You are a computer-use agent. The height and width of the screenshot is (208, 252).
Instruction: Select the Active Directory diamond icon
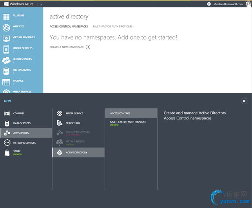point(60,152)
